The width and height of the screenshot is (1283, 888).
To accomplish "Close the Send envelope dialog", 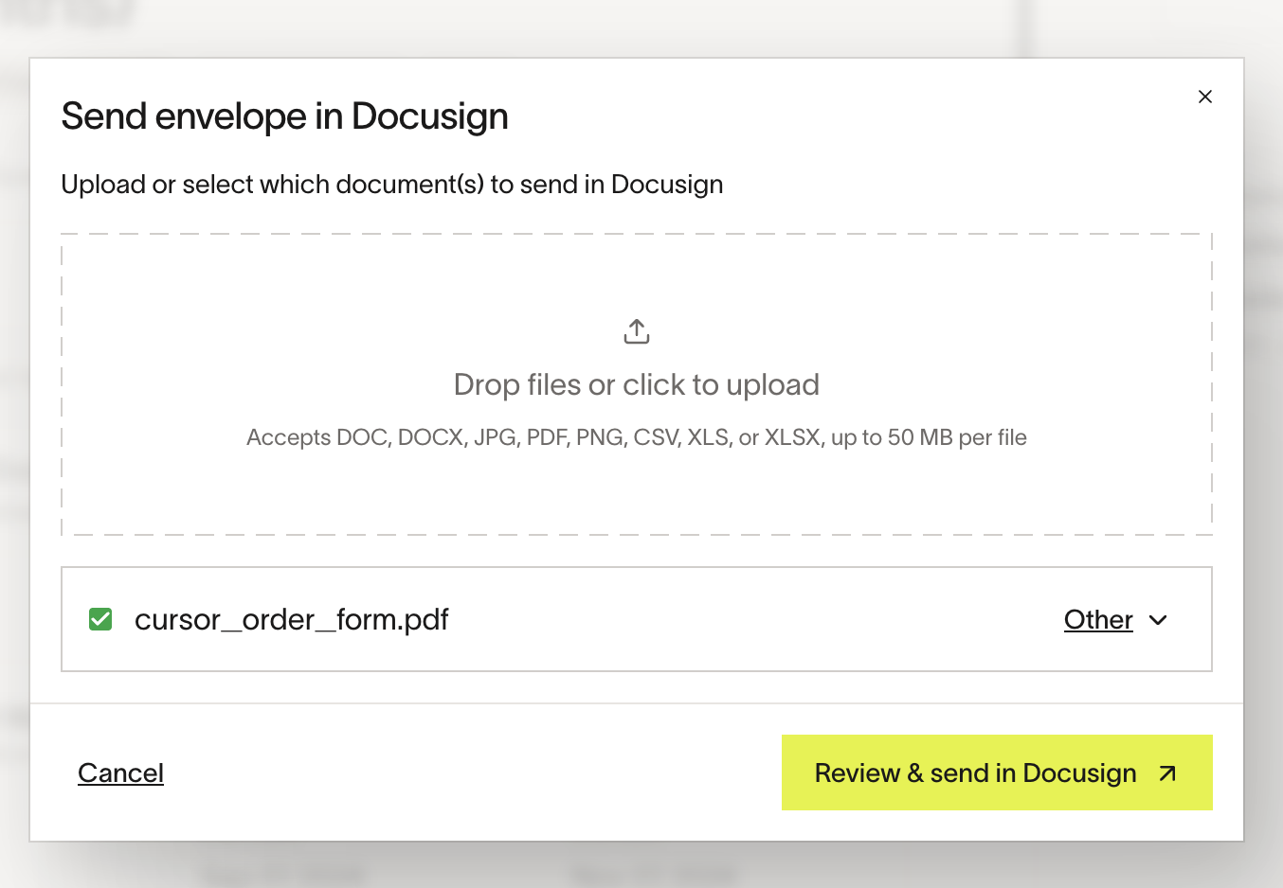I will pos(1205,97).
